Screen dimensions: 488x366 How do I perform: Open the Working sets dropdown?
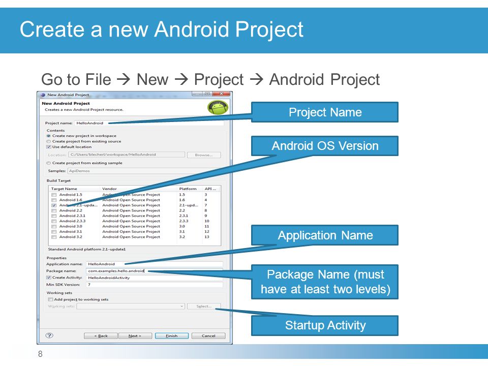click(x=131, y=307)
